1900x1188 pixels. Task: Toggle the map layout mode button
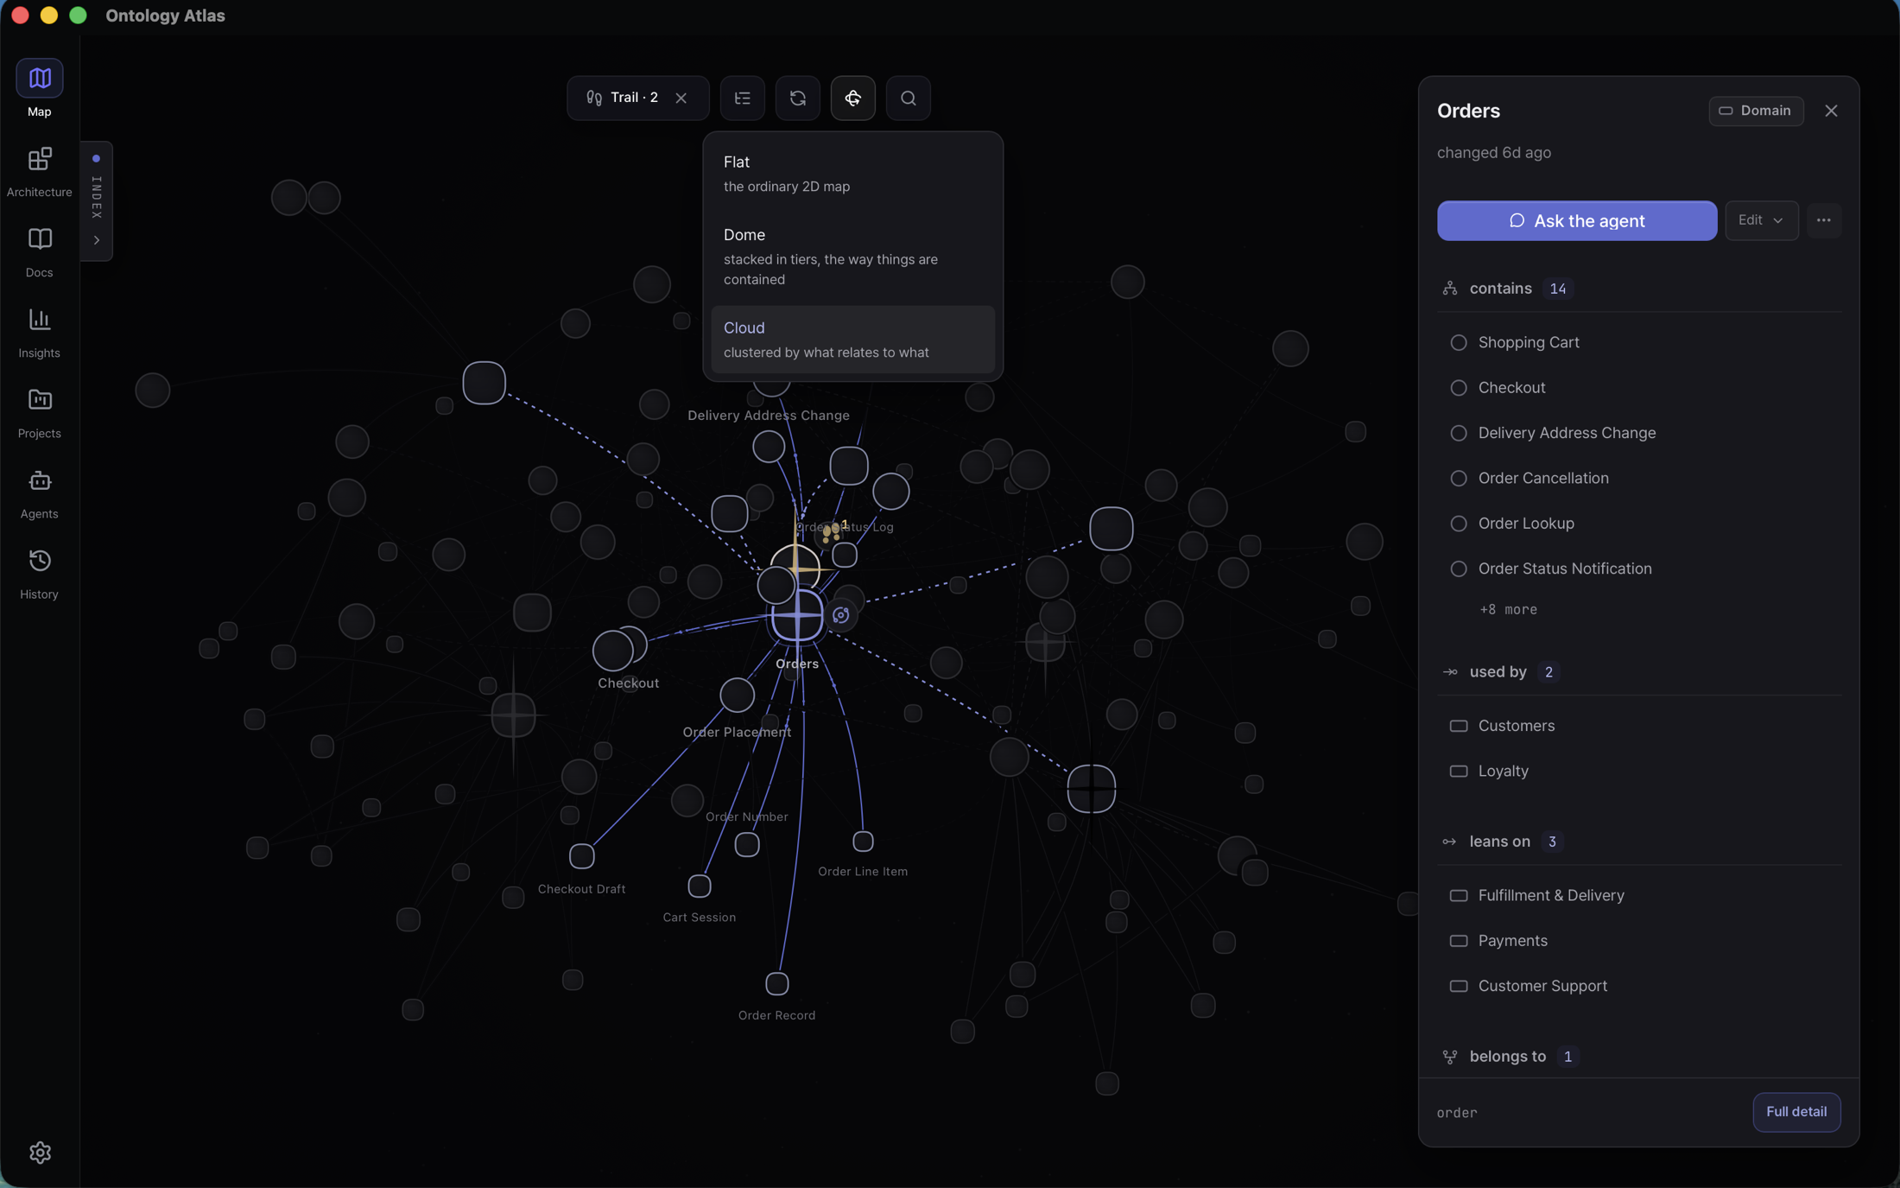click(x=853, y=98)
